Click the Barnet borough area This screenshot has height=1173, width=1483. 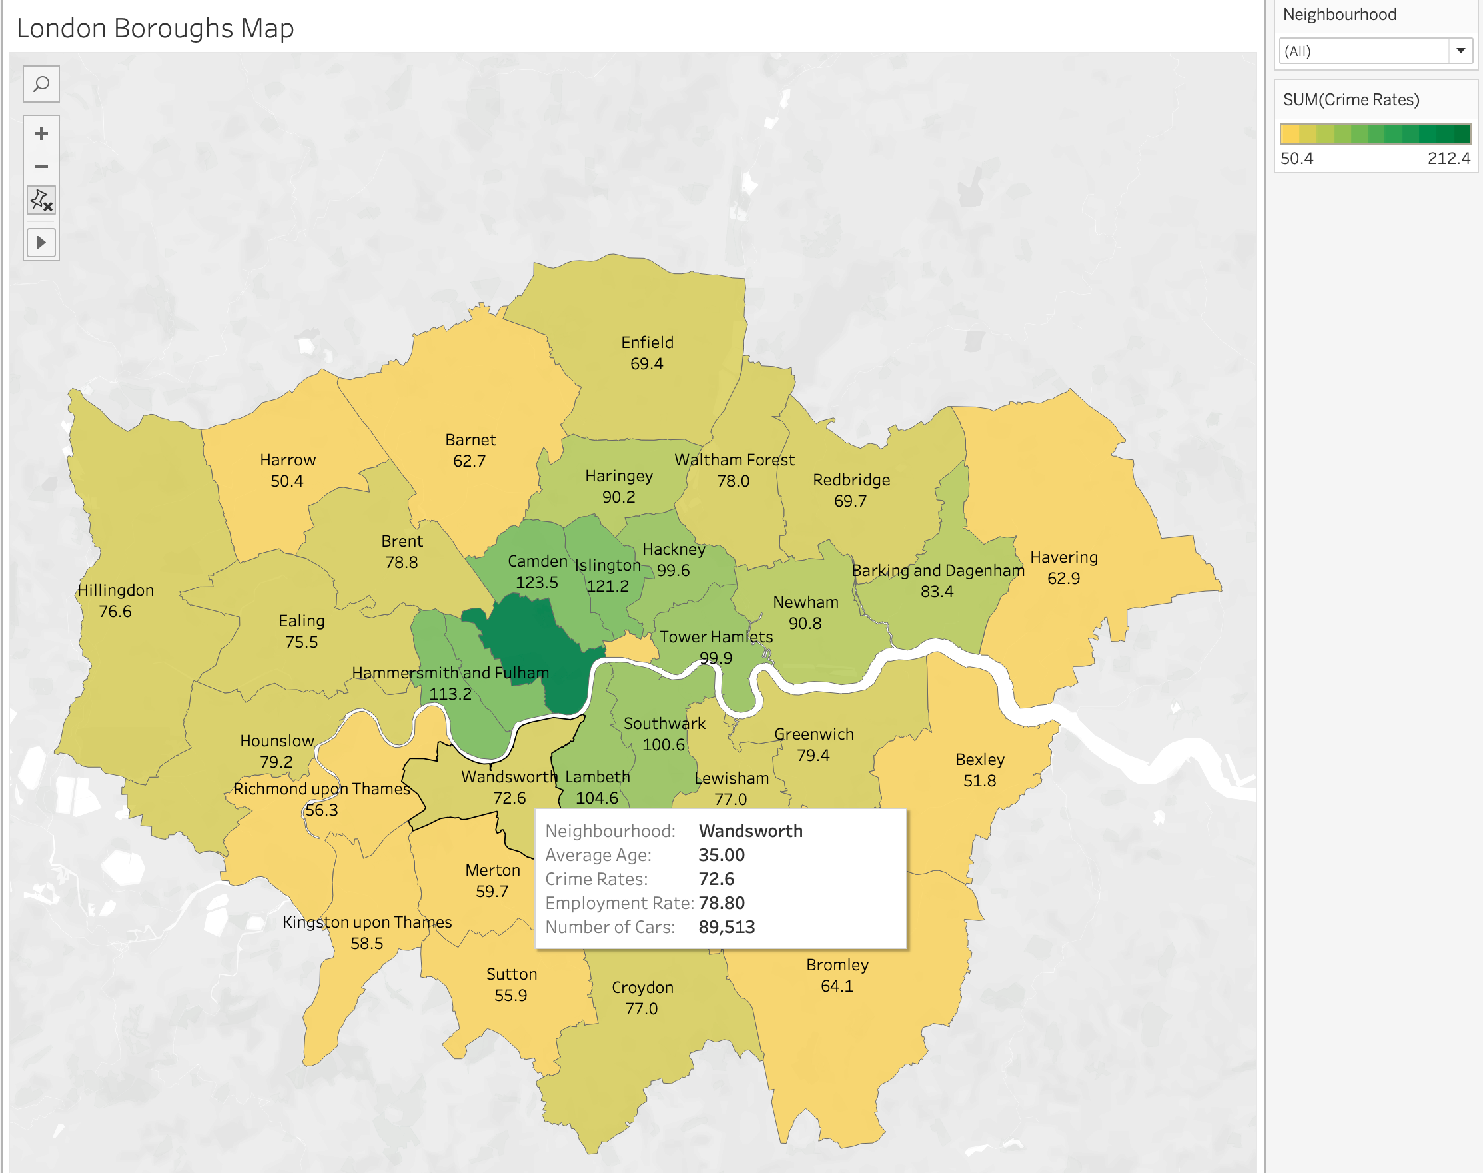(x=470, y=450)
